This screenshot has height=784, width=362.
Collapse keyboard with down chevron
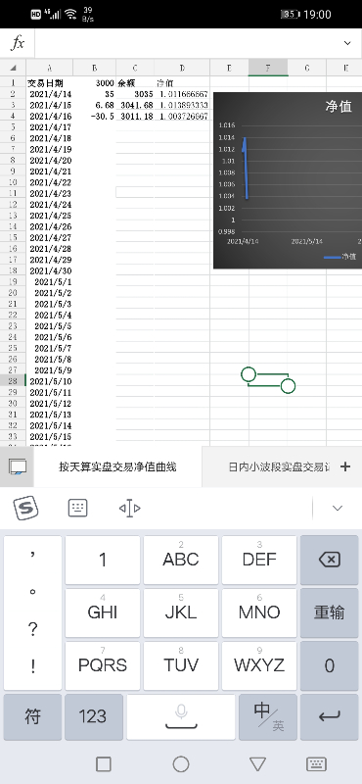pyautogui.click(x=338, y=508)
